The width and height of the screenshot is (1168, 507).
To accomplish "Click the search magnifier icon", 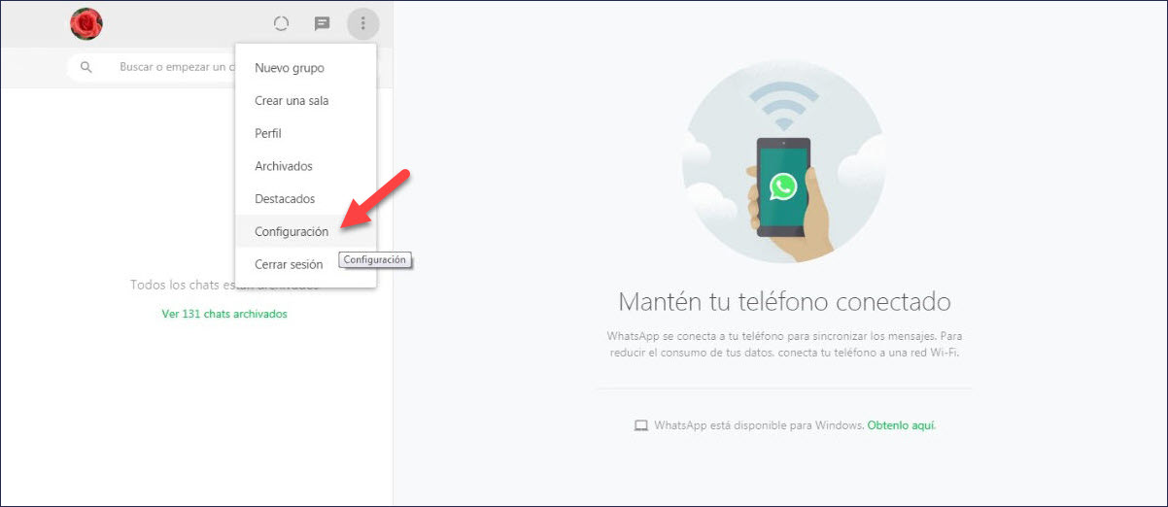I will click(86, 67).
